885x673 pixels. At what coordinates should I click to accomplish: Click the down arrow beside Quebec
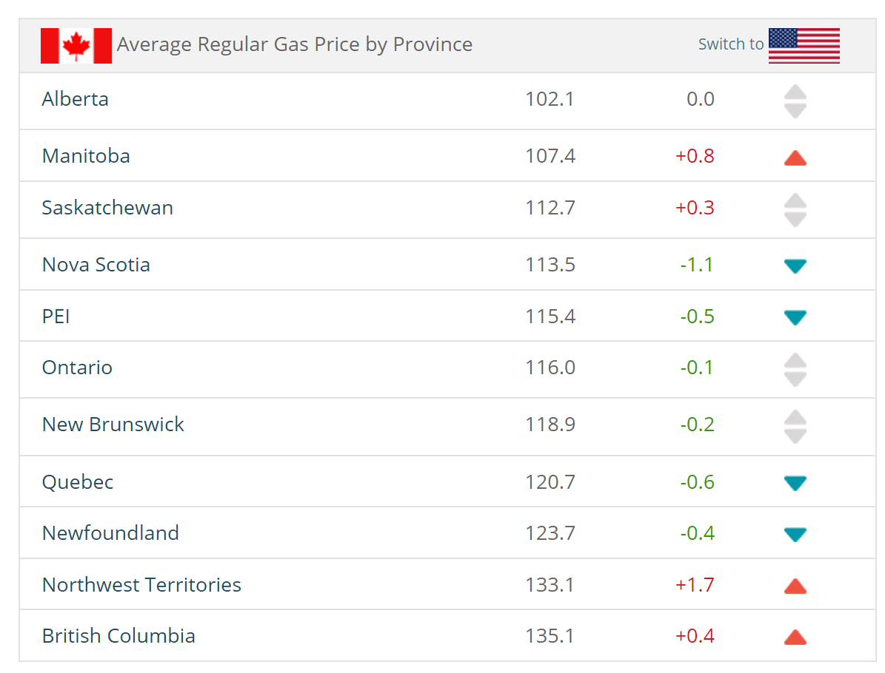pos(795,482)
